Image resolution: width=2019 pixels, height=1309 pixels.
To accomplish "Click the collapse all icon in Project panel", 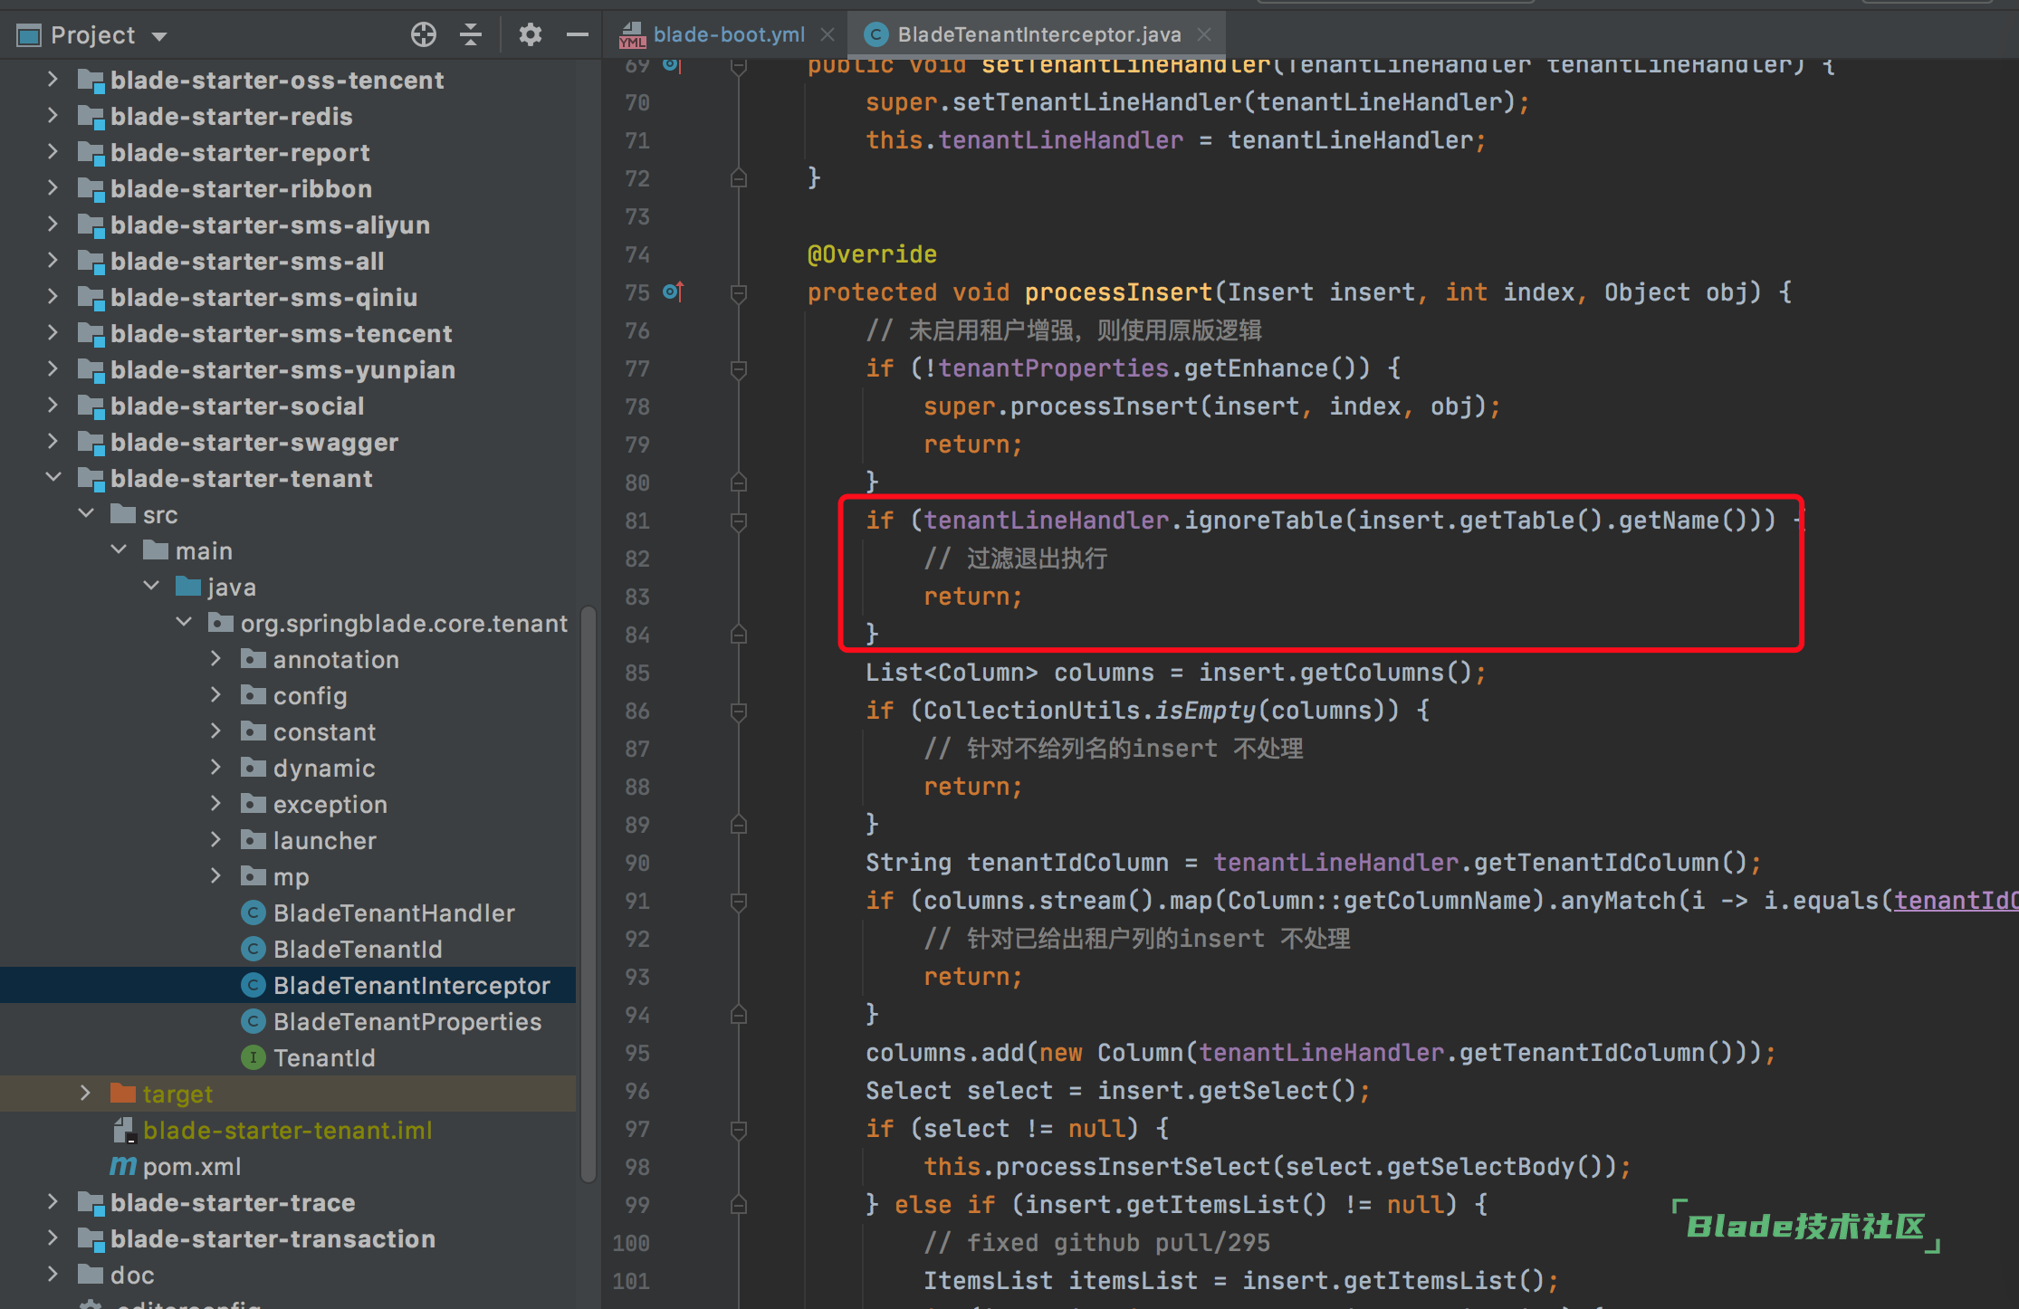I will point(471,34).
